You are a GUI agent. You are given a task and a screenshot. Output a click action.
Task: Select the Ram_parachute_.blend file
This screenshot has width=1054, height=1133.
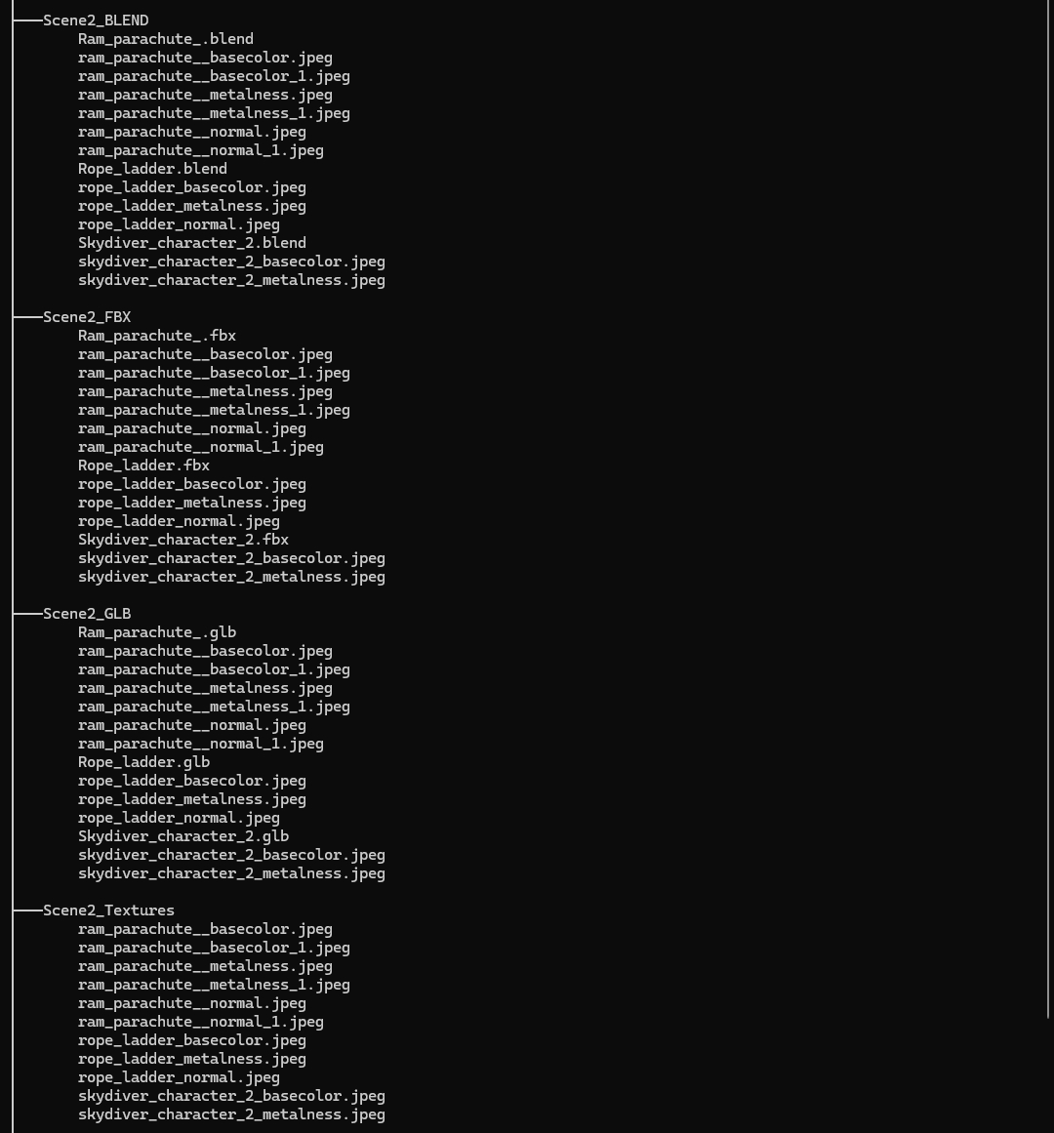[x=165, y=39]
